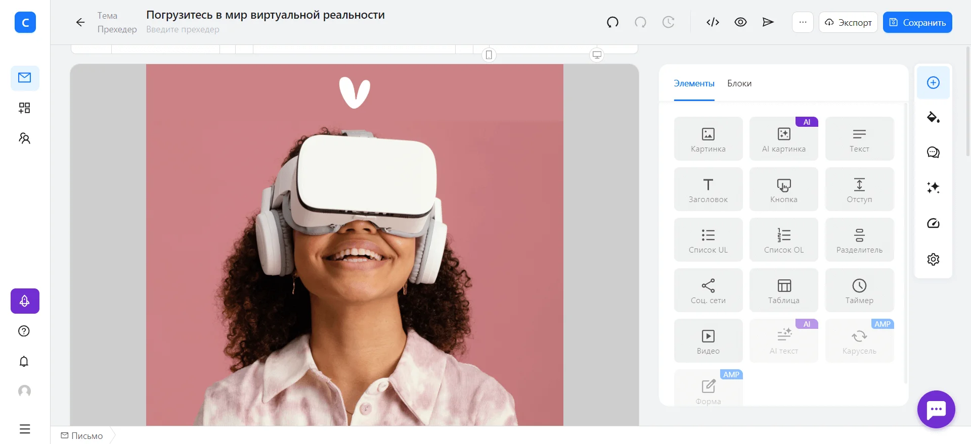Image resolution: width=971 pixels, height=444 pixels.
Task: Open the Блоки tab
Action: coord(739,83)
